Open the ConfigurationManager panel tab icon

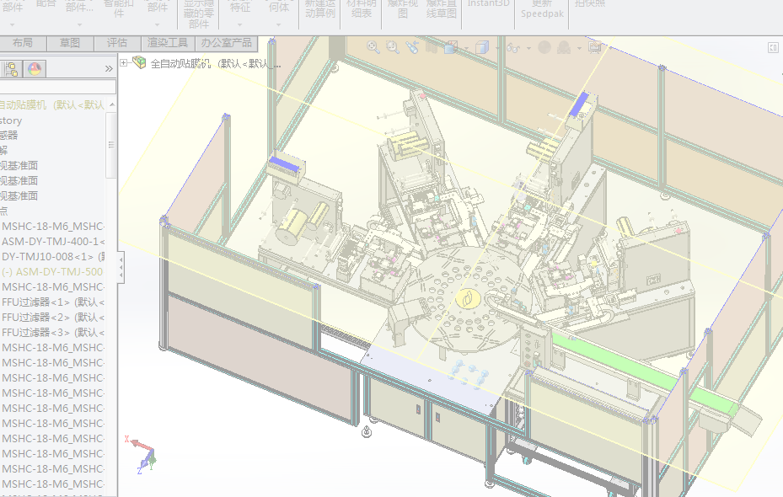click(11, 69)
